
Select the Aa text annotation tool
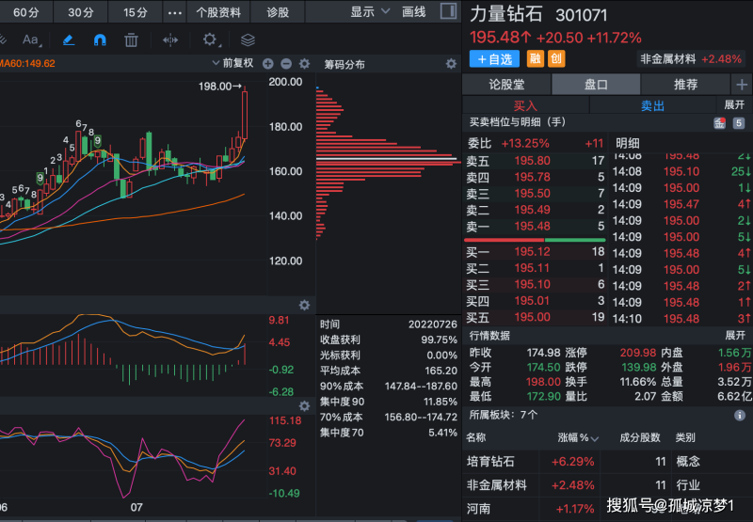(x=30, y=40)
